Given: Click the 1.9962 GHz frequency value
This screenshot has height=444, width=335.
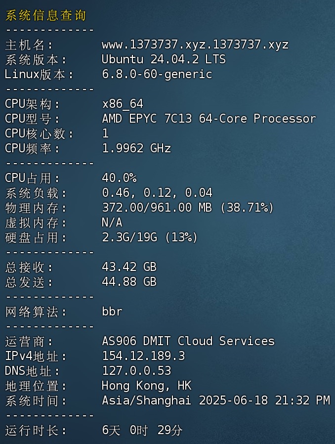Looking at the screenshot, I should 136,148.
